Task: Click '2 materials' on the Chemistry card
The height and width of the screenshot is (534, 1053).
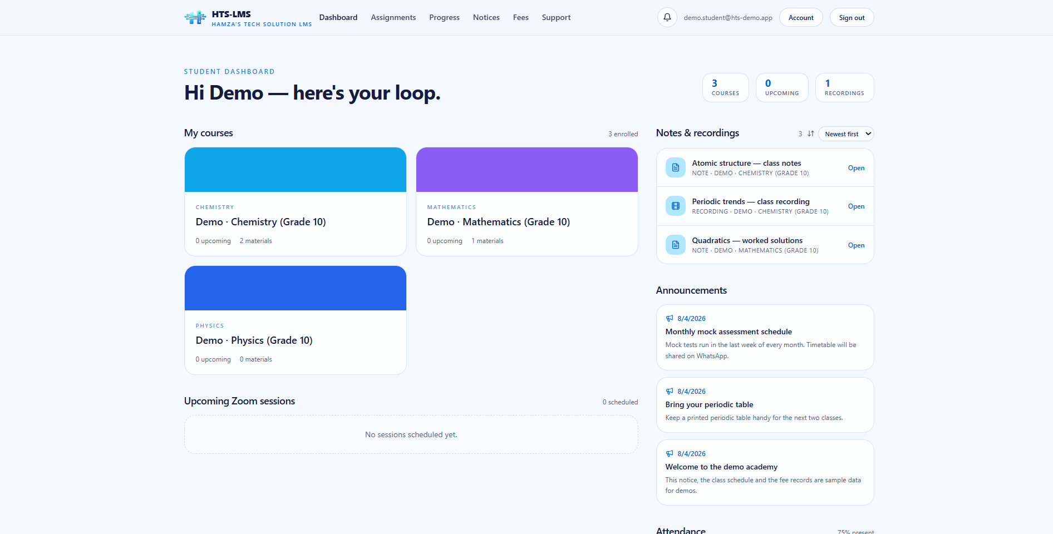Action: click(256, 241)
